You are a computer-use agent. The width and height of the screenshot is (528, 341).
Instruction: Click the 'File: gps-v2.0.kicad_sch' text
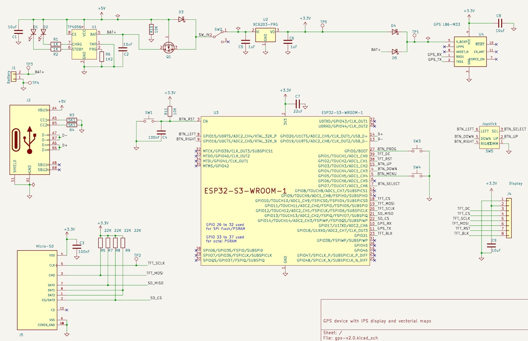[350, 338]
